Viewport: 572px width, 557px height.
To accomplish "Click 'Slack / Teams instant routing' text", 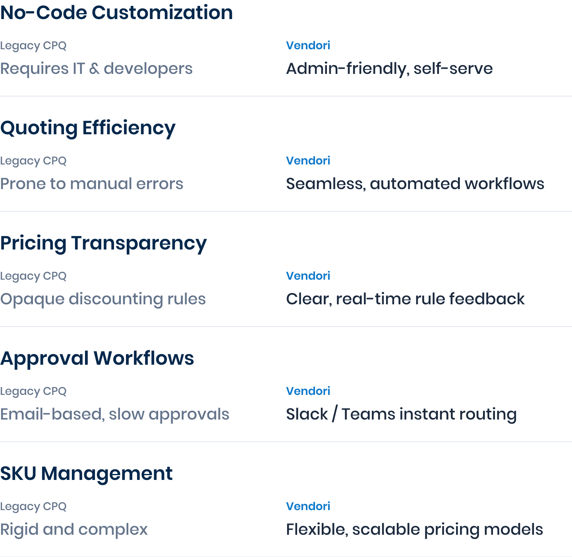I will pyautogui.click(x=401, y=414).
